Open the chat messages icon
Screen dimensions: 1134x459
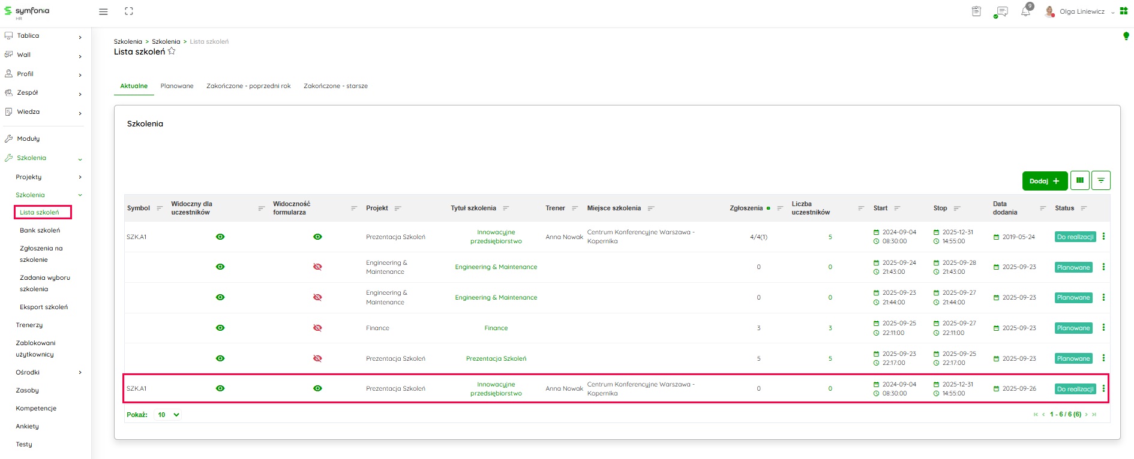[1001, 11]
